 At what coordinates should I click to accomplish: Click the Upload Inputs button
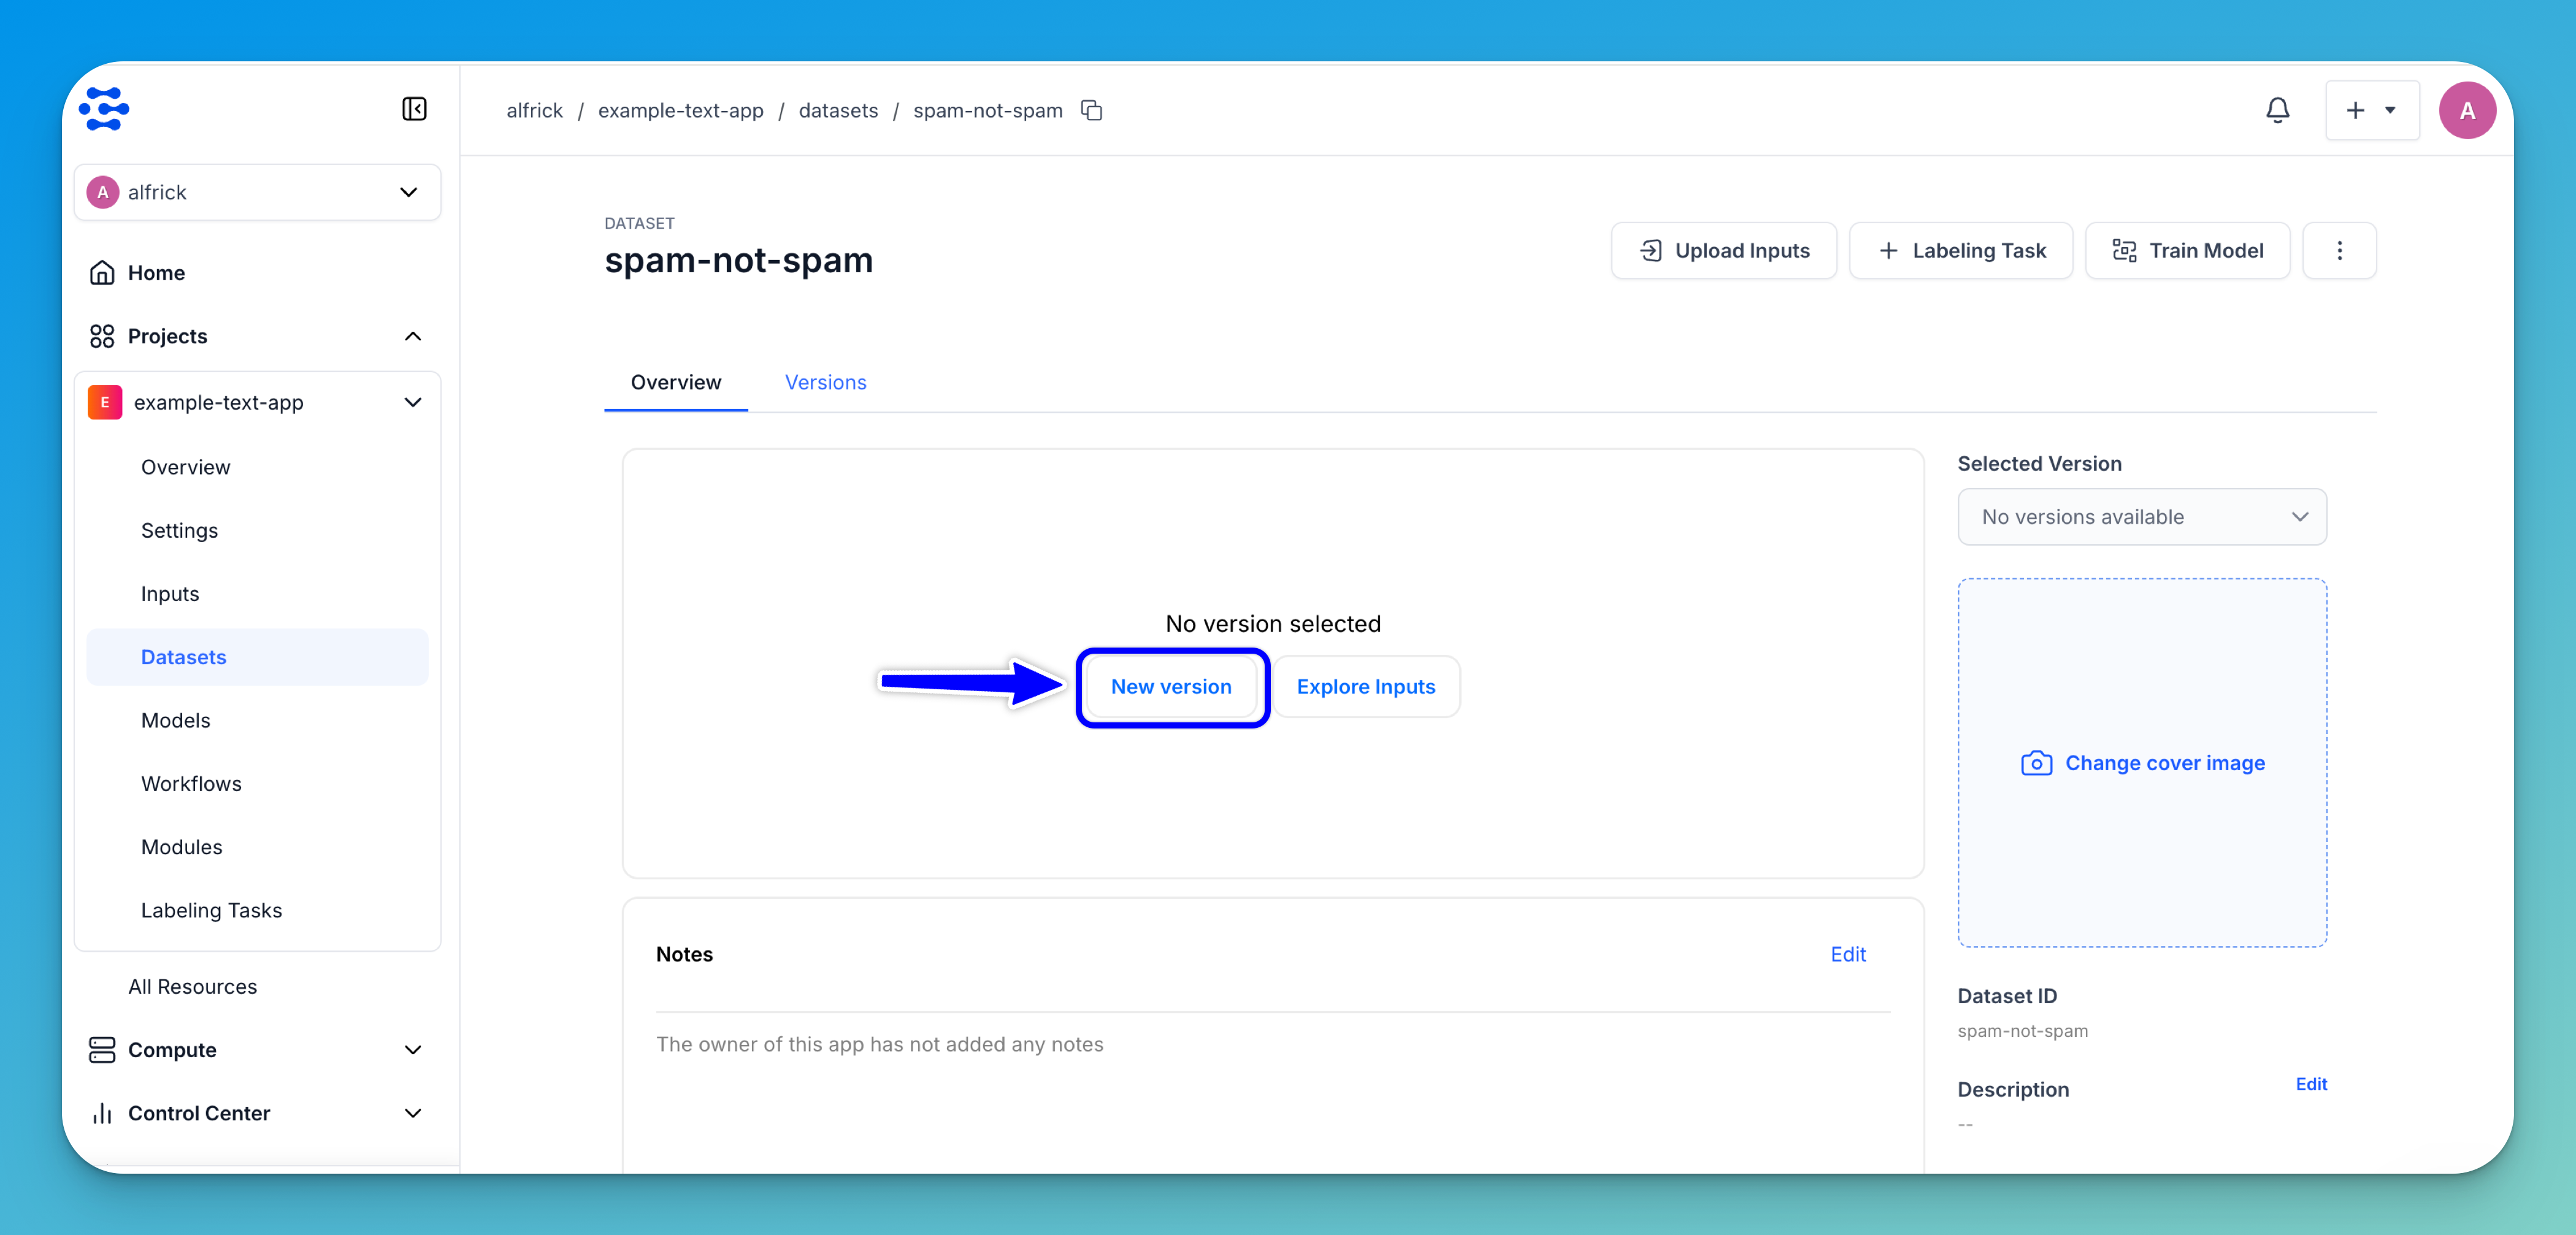1723,250
